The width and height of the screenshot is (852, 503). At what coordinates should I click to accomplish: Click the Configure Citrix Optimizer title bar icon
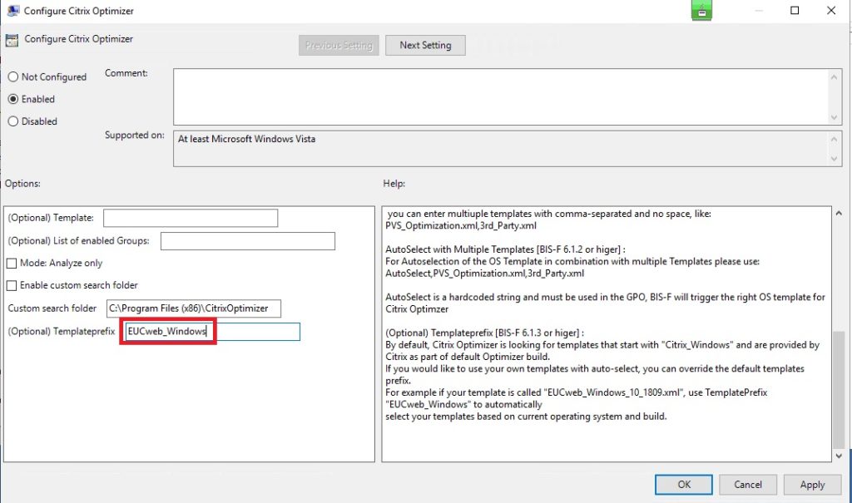(12, 12)
